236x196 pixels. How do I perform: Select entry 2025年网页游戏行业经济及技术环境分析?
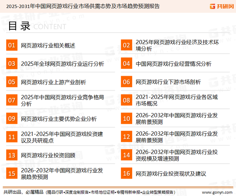coord(177,45)
